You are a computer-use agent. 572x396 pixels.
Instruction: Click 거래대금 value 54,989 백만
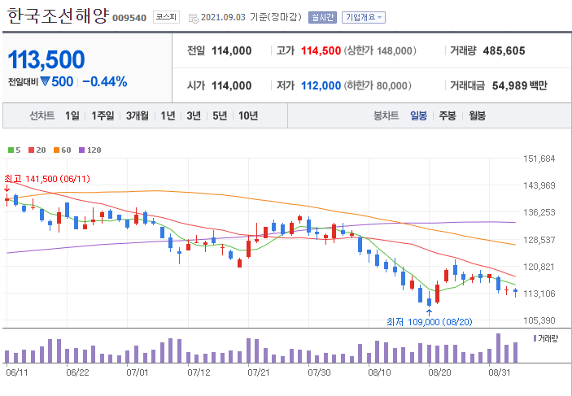[x=519, y=85]
